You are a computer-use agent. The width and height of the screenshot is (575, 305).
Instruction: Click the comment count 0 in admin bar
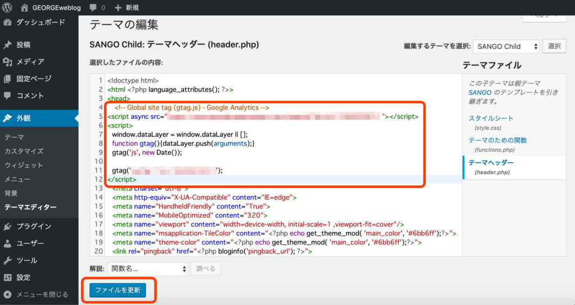103,8
